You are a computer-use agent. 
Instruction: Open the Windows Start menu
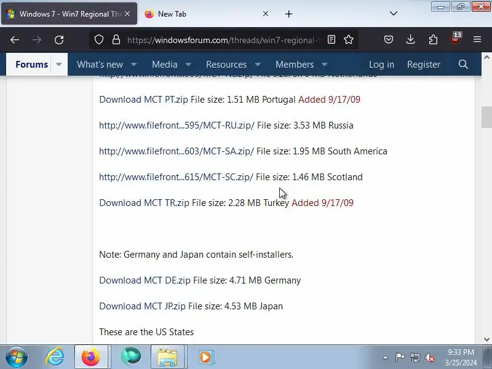(x=17, y=357)
